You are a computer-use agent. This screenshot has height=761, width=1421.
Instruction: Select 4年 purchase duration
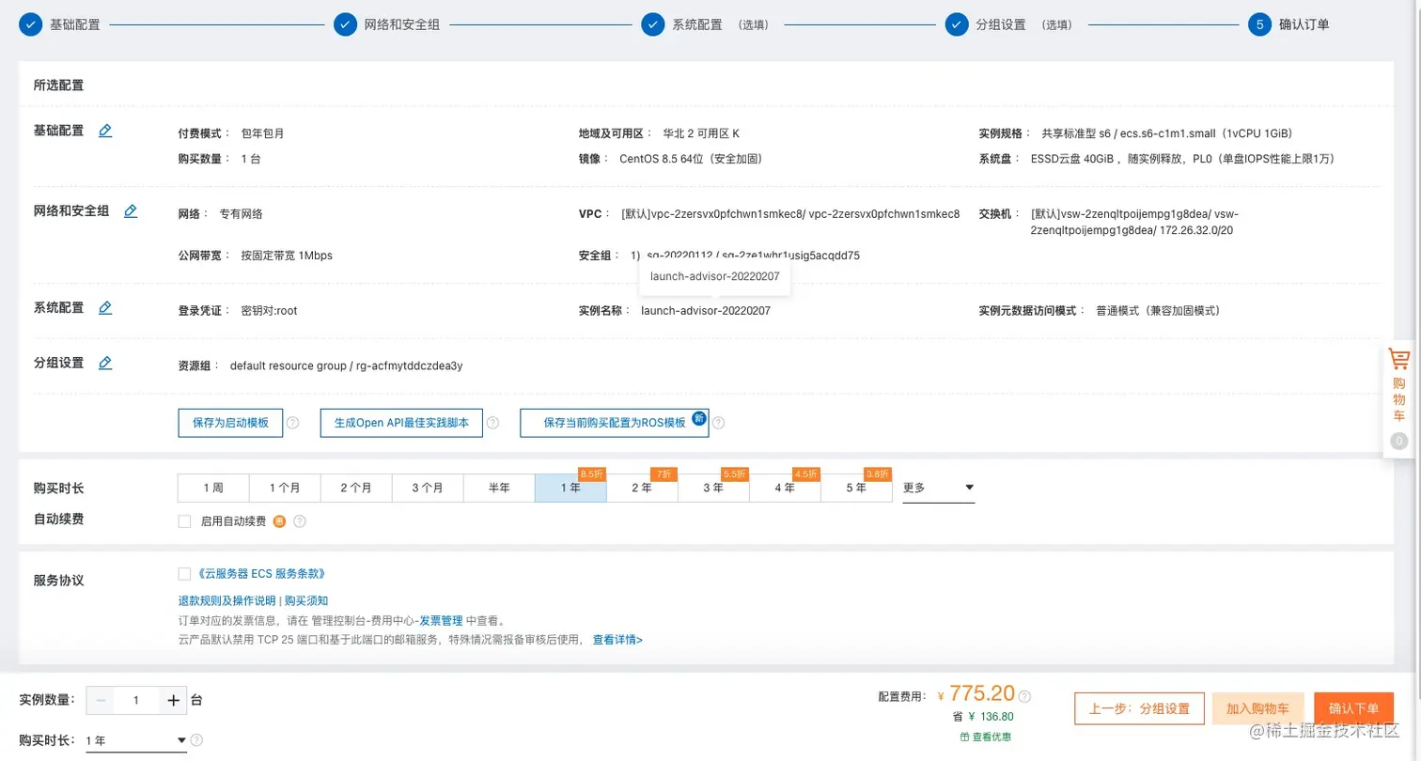pos(785,488)
